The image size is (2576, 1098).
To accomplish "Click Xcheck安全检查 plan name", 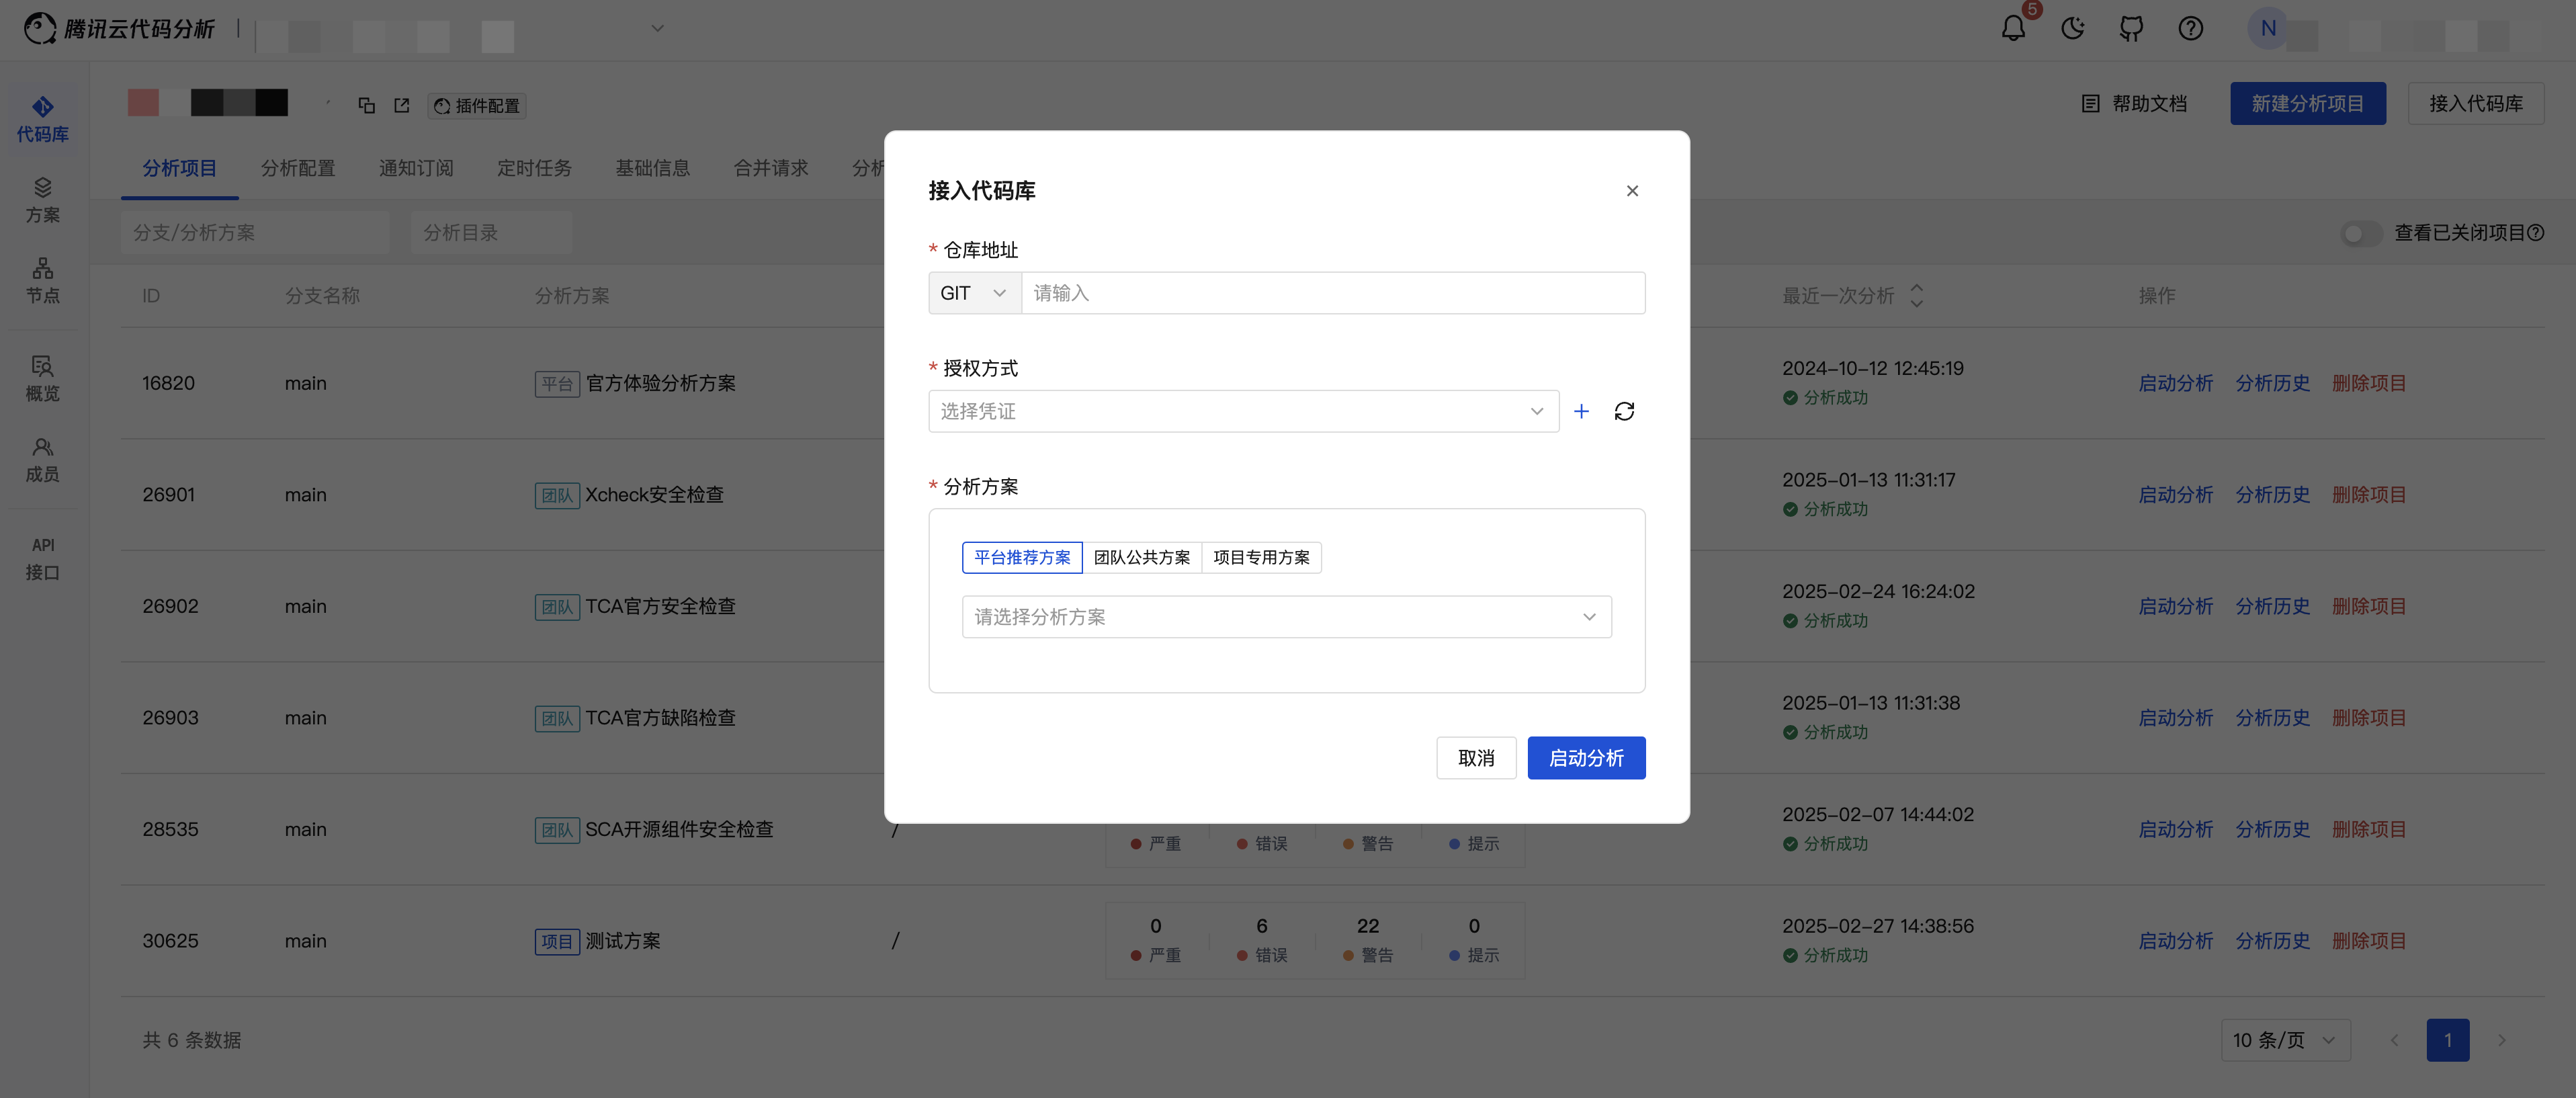I will (654, 494).
